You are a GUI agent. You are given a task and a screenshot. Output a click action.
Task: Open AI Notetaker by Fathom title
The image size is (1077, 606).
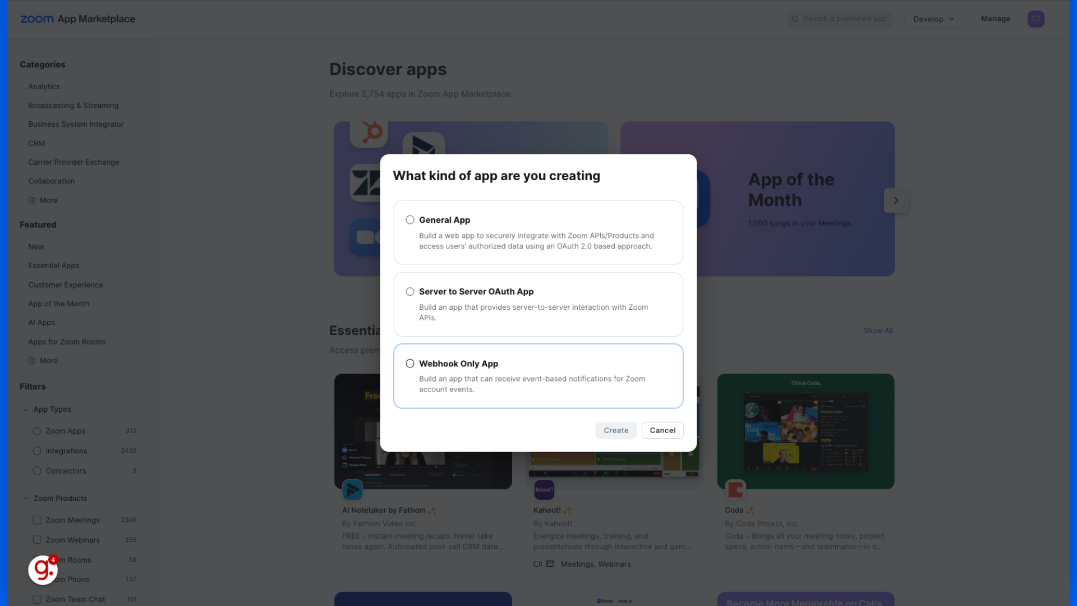coord(384,511)
